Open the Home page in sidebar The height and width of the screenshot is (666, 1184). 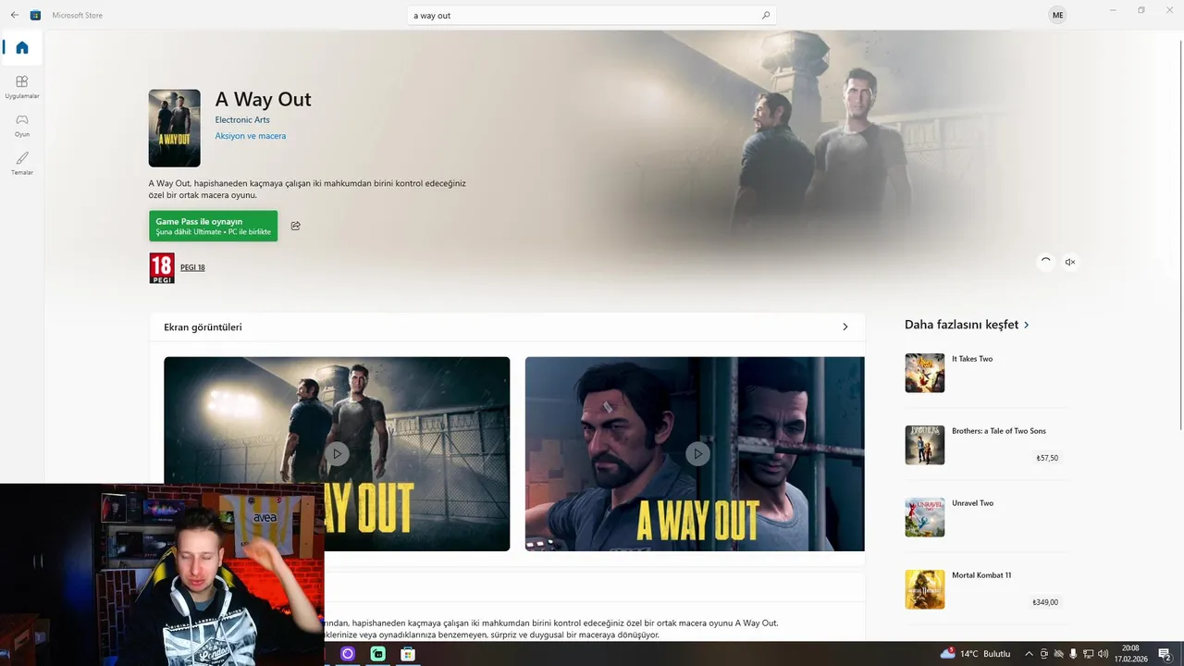[22, 47]
